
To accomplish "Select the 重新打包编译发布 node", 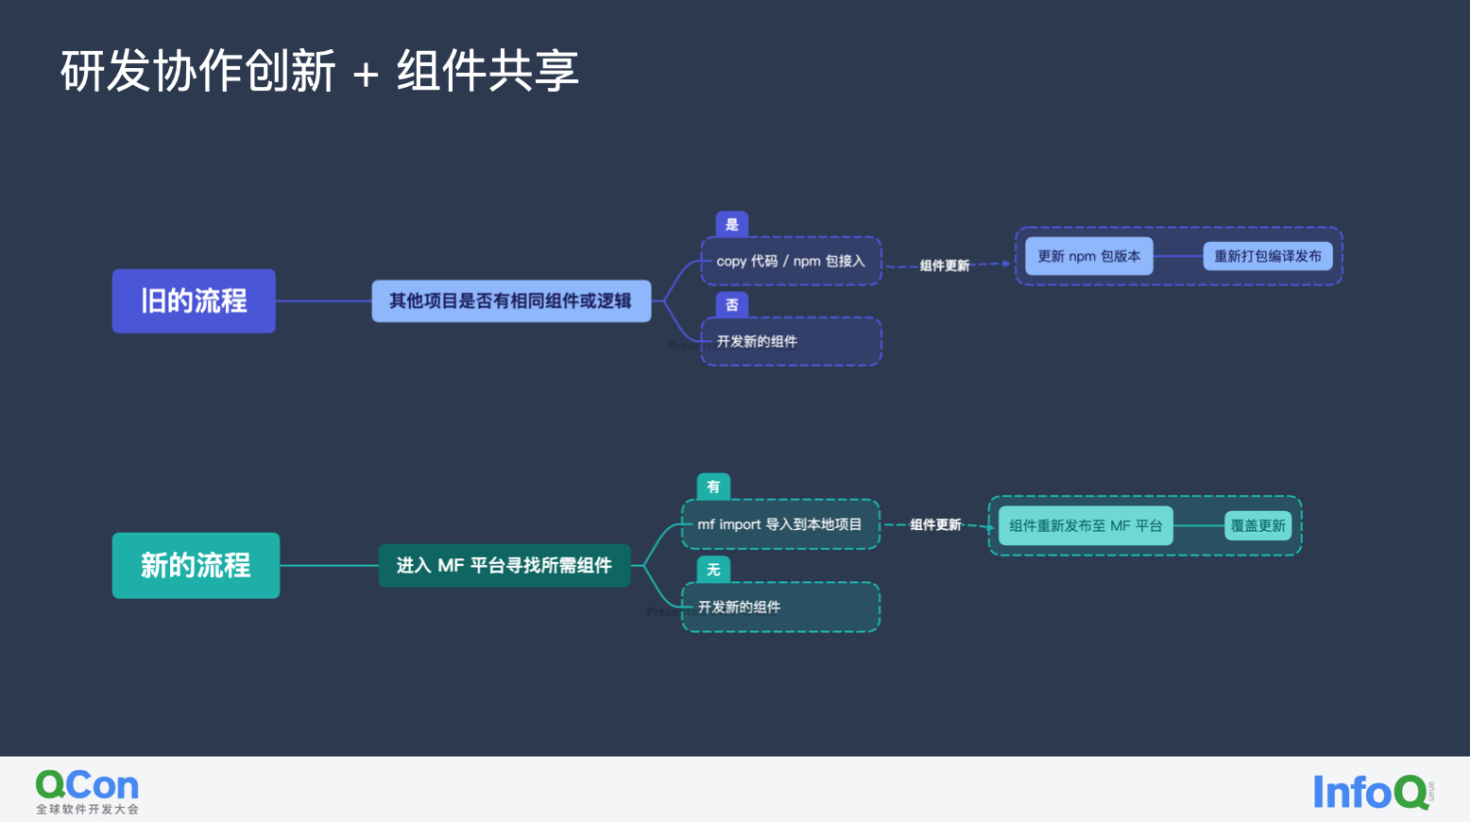I will pos(1268,256).
